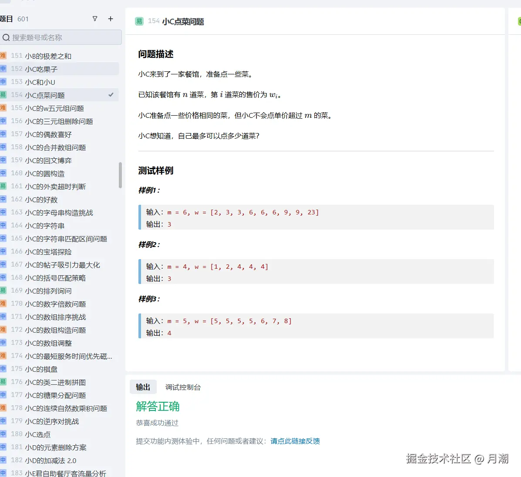Click the 中 difficulty badge beside problem 152
The height and width of the screenshot is (477, 521).
[x=4, y=69]
